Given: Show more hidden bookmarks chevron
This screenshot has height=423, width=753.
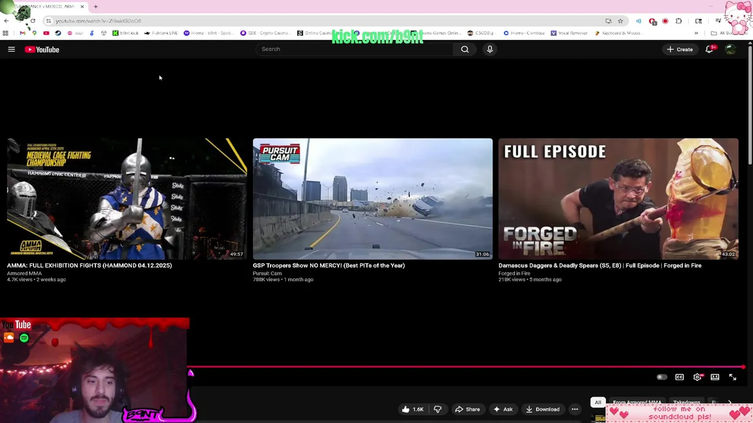Looking at the screenshot, I should pos(696,33).
